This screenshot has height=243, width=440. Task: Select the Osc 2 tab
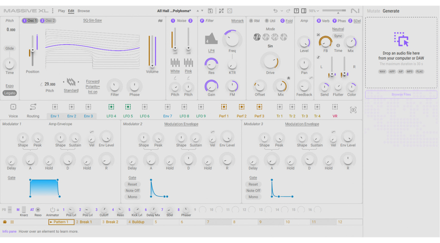point(48,21)
